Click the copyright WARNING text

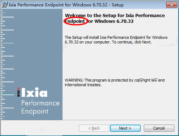[x=115, y=83]
